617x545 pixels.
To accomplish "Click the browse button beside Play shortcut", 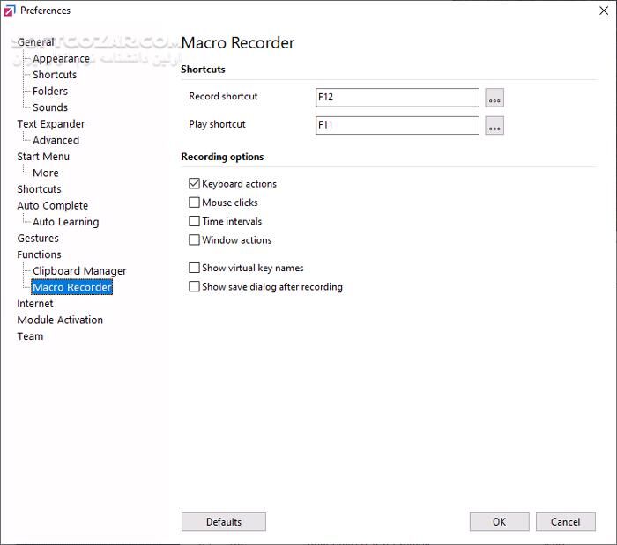I will pyautogui.click(x=494, y=126).
